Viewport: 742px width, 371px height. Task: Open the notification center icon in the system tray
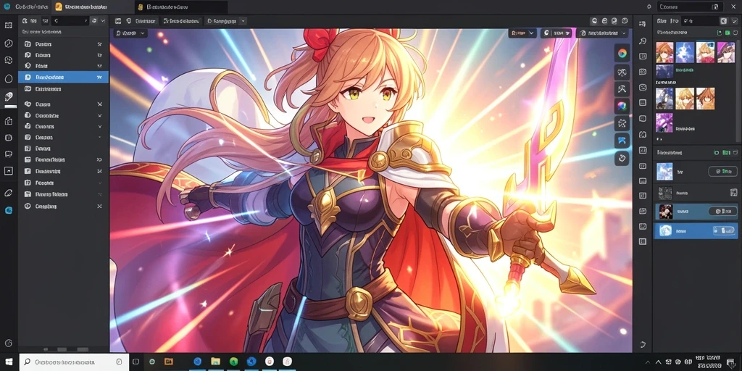(x=731, y=362)
